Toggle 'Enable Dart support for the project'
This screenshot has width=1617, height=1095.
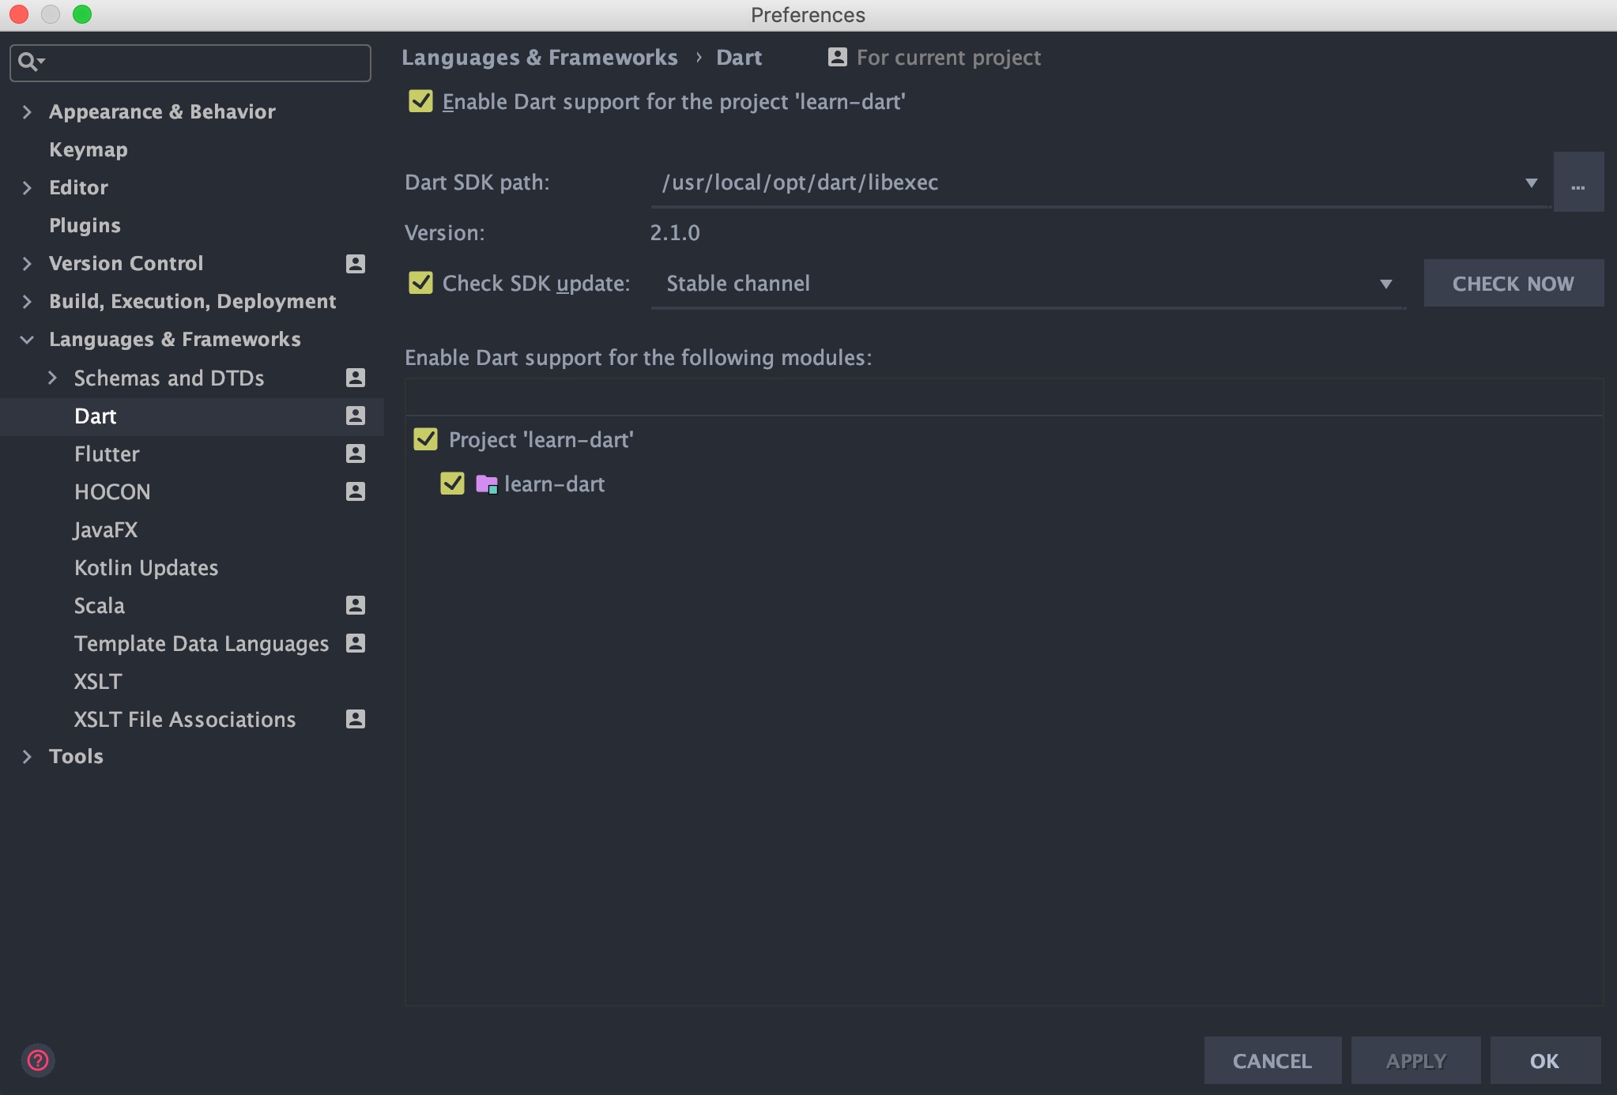point(422,100)
